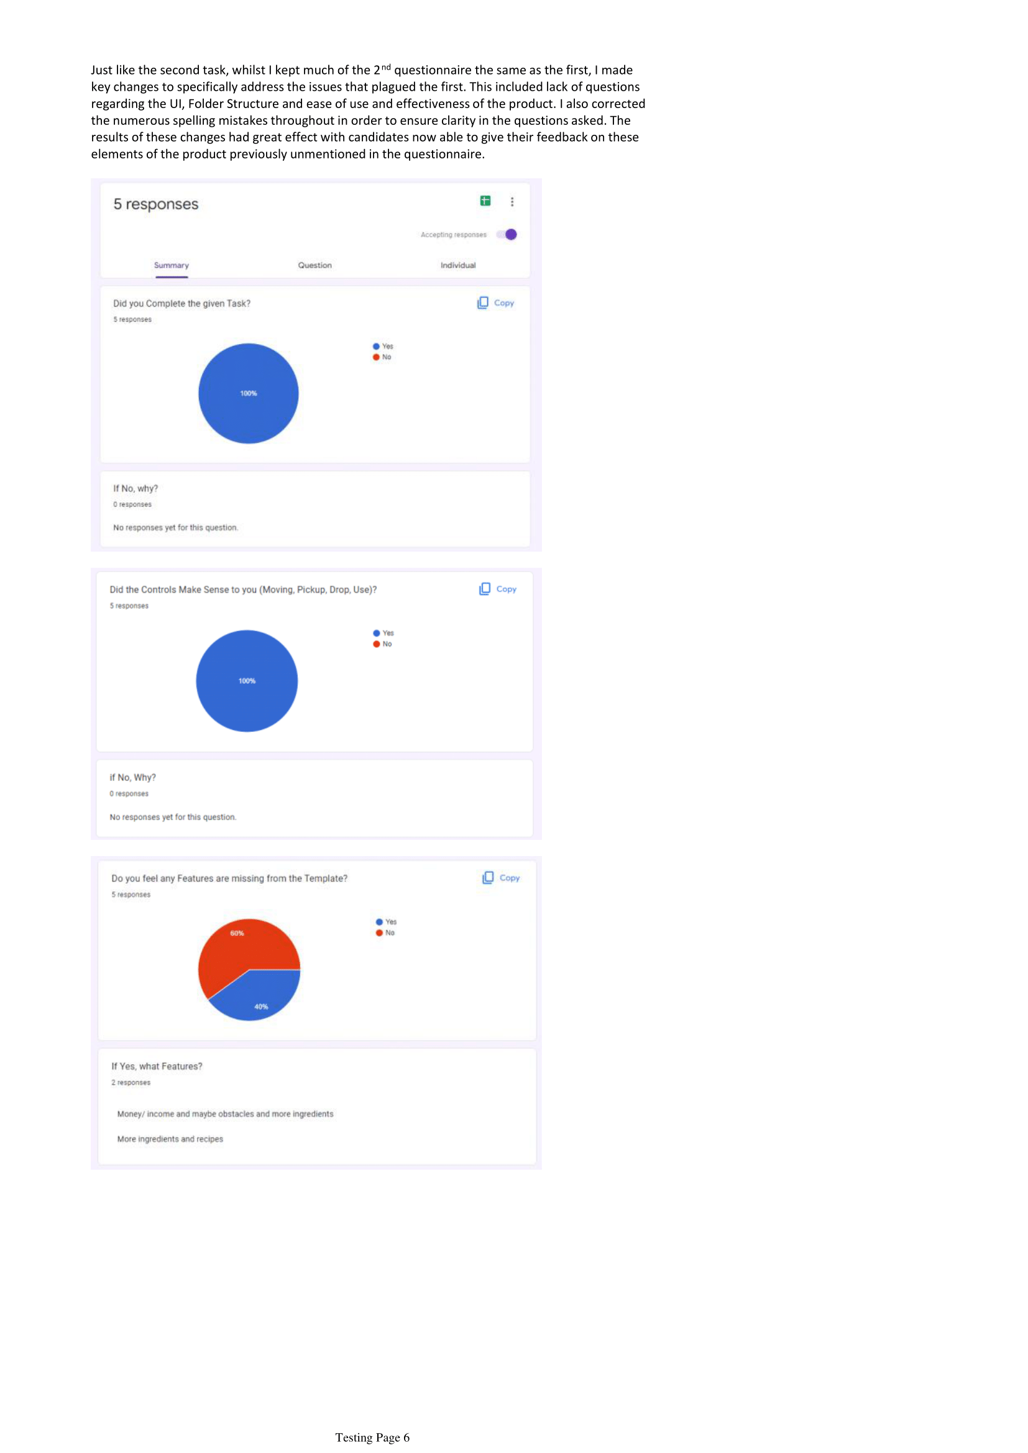
Task: Copy the Controls Make Sense chart
Action: click(498, 588)
